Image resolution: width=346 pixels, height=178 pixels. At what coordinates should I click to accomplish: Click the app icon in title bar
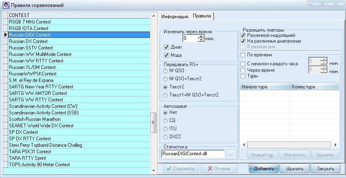(x=5, y=5)
